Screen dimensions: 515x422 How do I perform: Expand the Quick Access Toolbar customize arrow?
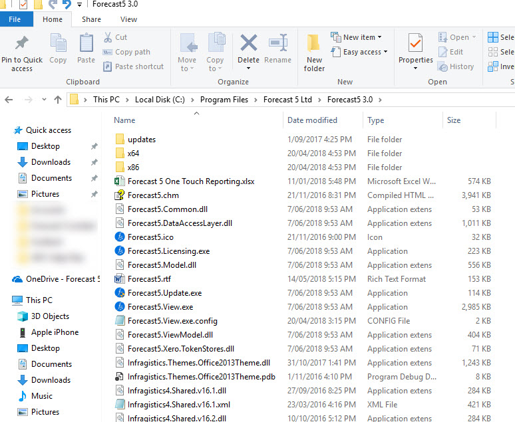click(x=79, y=5)
